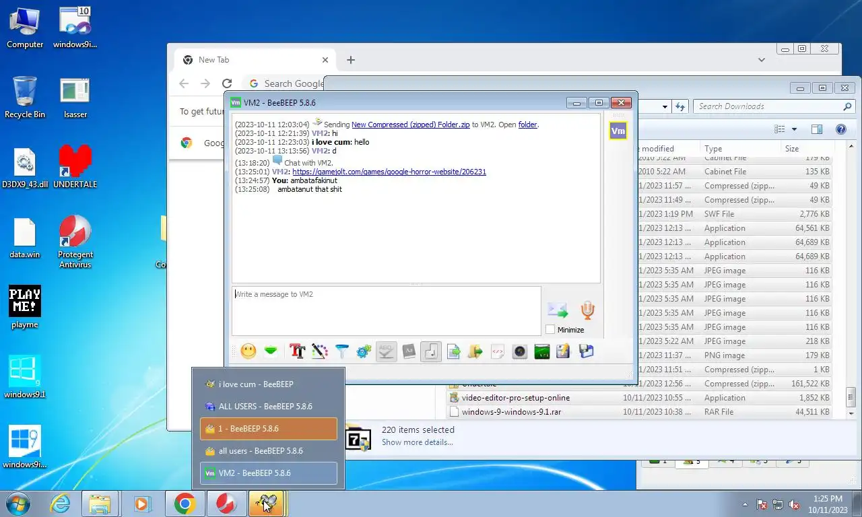This screenshot has width=862, height=517.
Task: Show hidden system tray icons arrow
Action: pyautogui.click(x=745, y=504)
